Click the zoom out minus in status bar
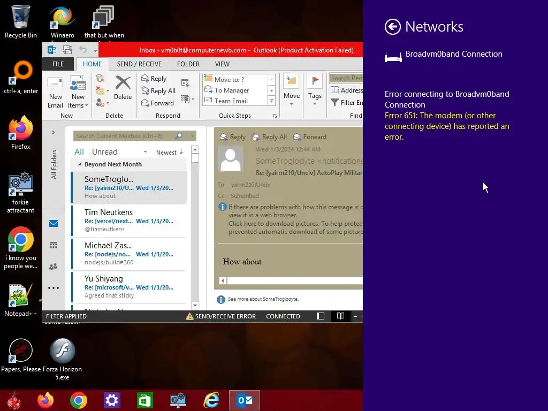 355,316
